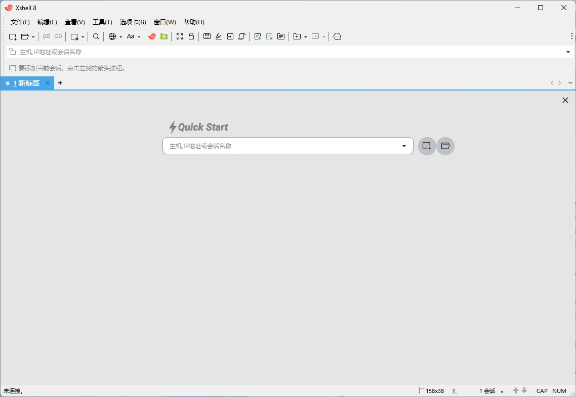Open the session search tool
This screenshot has height=397, width=576.
click(96, 36)
